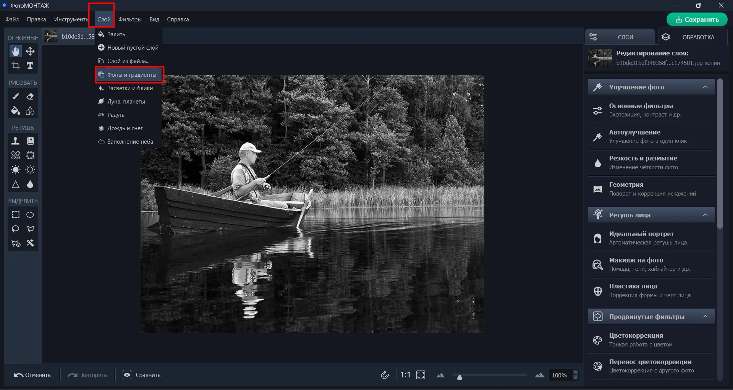This screenshot has height=390, width=733.
Task: Select the Move tool with four arrows
Action: click(30, 51)
